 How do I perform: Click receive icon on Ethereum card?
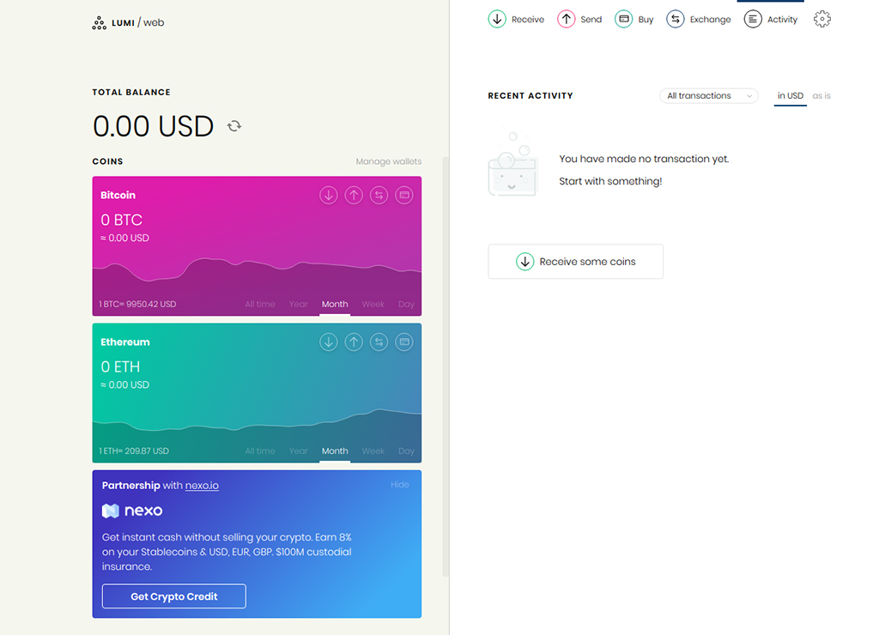click(x=329, y=342)
